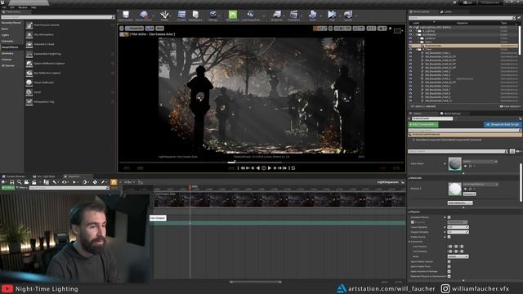The width and height of the screenshot is (523, 294).
Task: Switch to the Content Browser tab
Action: pyautogui.click(x=13, y=176)
